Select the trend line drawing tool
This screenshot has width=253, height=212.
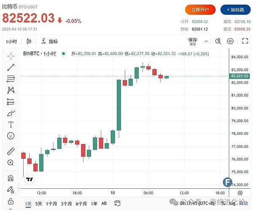(11, 67)
